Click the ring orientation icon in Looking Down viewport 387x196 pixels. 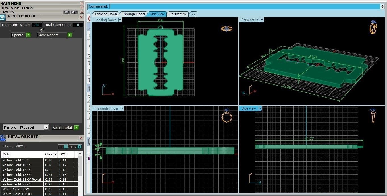(x=226, y=29)
